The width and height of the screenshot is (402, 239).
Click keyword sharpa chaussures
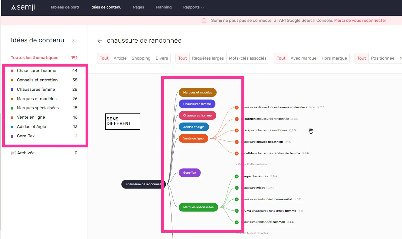pos(254,176)
